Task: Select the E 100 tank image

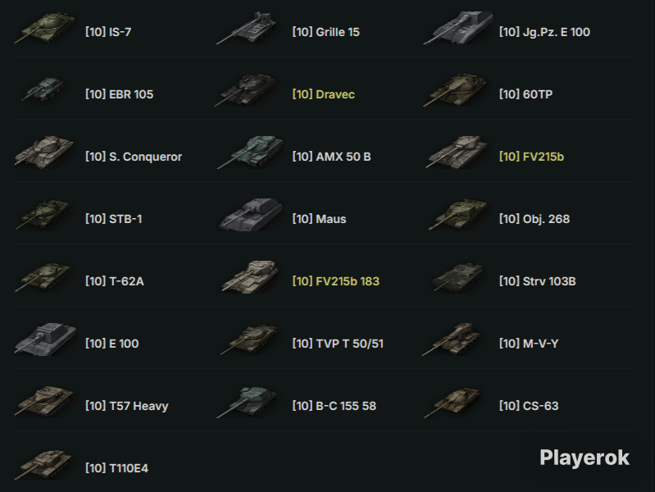Action: pos(46,339)
